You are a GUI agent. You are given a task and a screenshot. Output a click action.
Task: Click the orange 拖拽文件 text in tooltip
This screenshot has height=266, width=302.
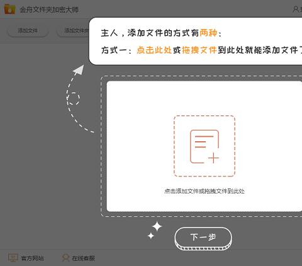tap(199, 50)
